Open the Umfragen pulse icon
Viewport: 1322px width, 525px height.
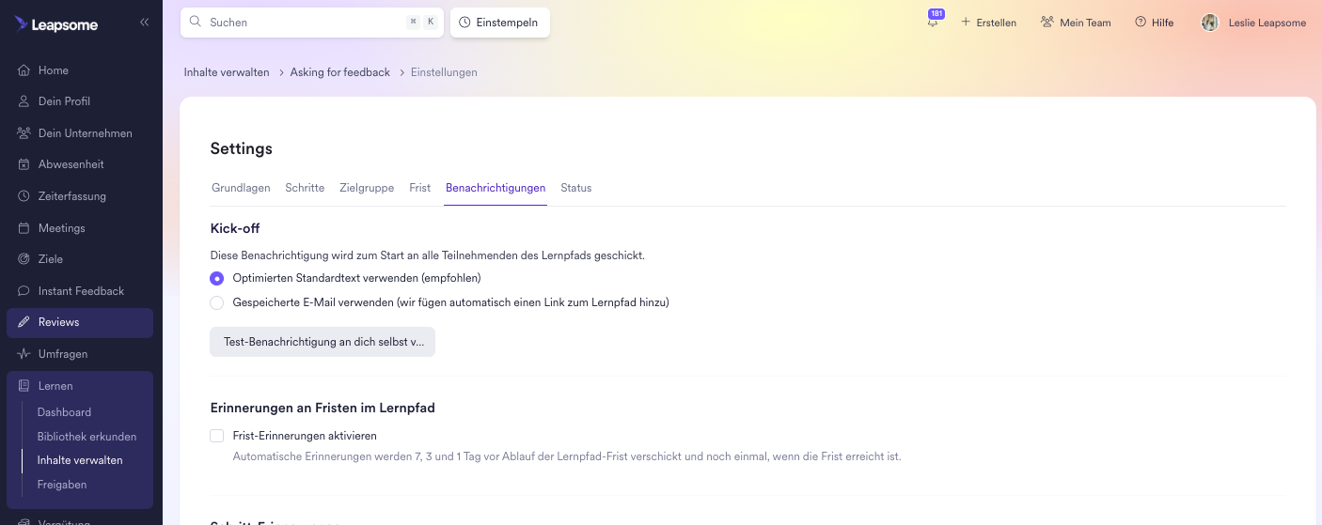(24, 354)
